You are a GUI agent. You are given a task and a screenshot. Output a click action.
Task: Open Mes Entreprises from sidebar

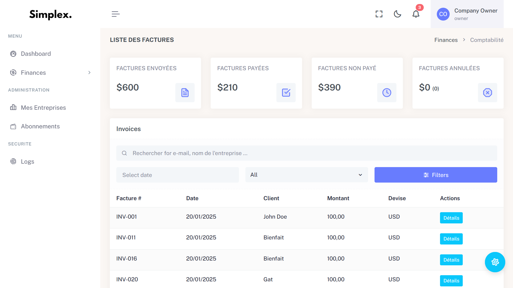click(43, 108)
